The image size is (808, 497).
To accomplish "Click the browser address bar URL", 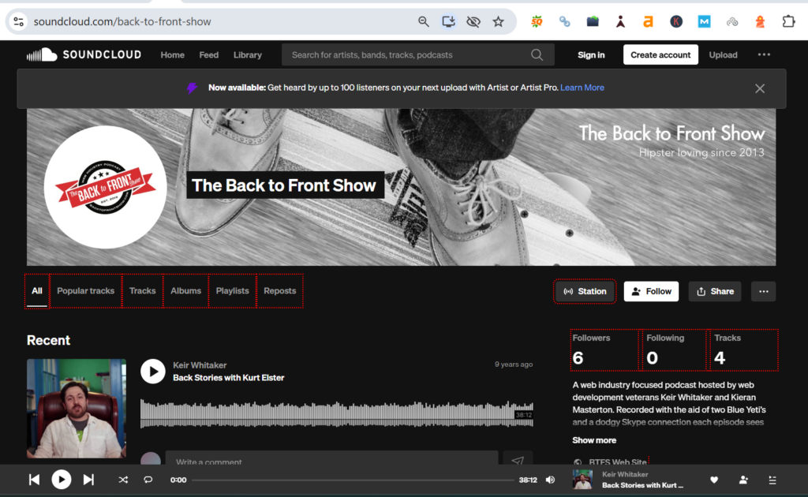I will coord(122,21).
